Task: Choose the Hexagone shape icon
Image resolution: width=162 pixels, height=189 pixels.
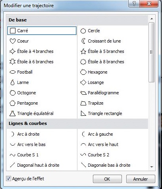Action: (x=83, y=72)
